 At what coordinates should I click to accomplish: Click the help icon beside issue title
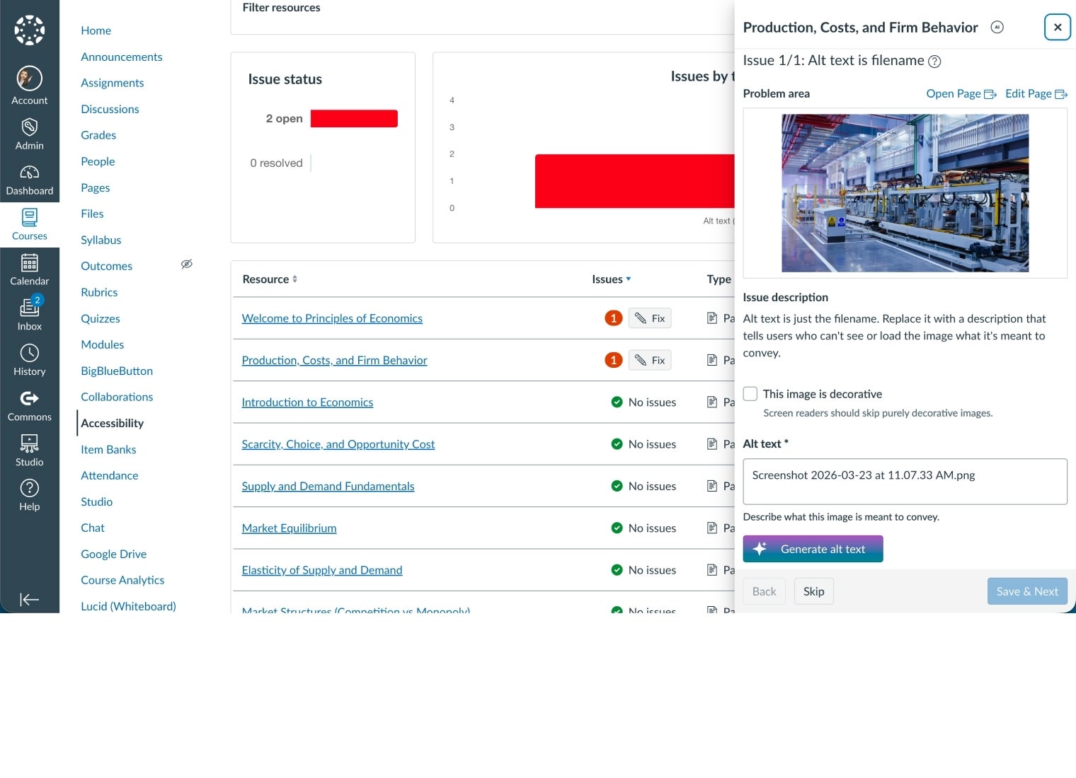(934, 62)
